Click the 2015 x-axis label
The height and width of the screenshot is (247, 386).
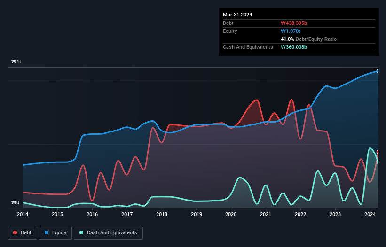(x=57, y=214)
